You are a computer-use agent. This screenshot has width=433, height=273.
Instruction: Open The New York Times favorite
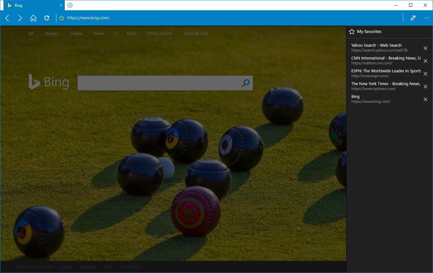click(386, 86)
